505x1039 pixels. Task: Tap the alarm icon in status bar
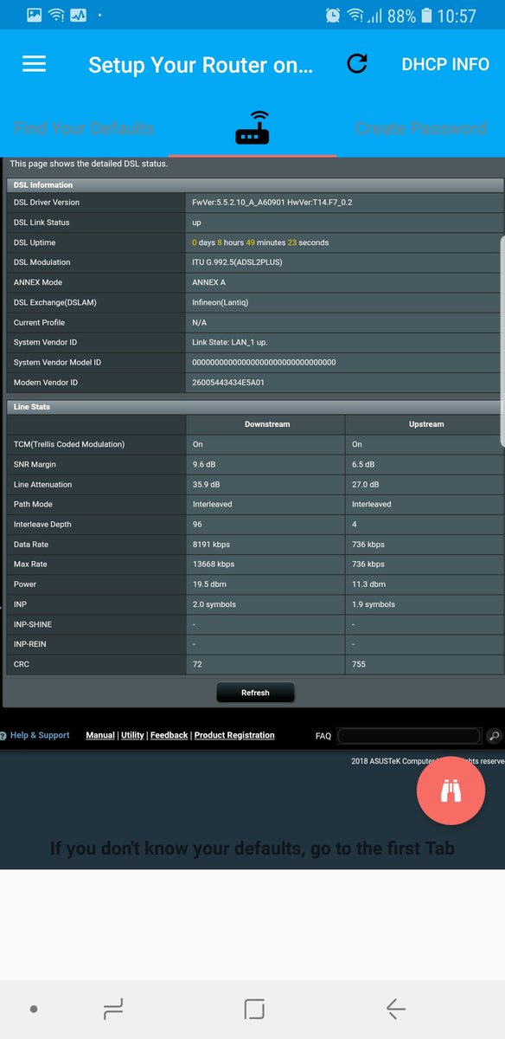tap(332, 16)
